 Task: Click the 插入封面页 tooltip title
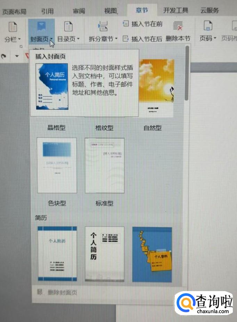(50, 57)
